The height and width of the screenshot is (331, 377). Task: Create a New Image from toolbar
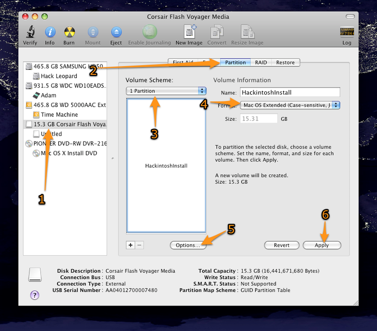(x=190, y=32)
